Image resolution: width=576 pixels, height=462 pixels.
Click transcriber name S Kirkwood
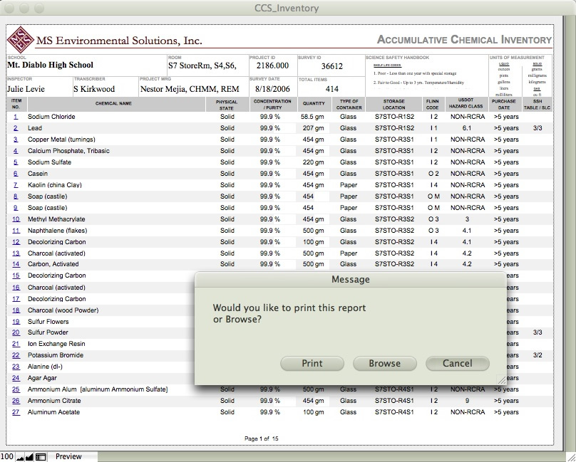coord(94,89)
